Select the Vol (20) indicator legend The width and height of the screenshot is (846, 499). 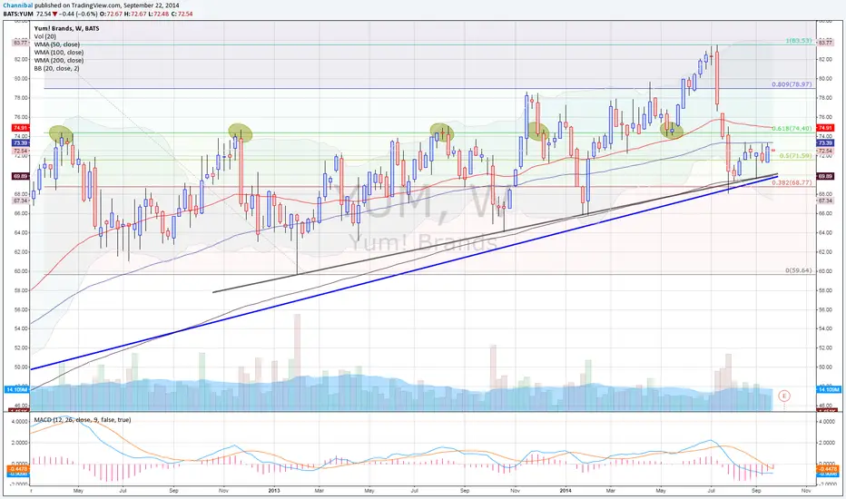[44, 36]
